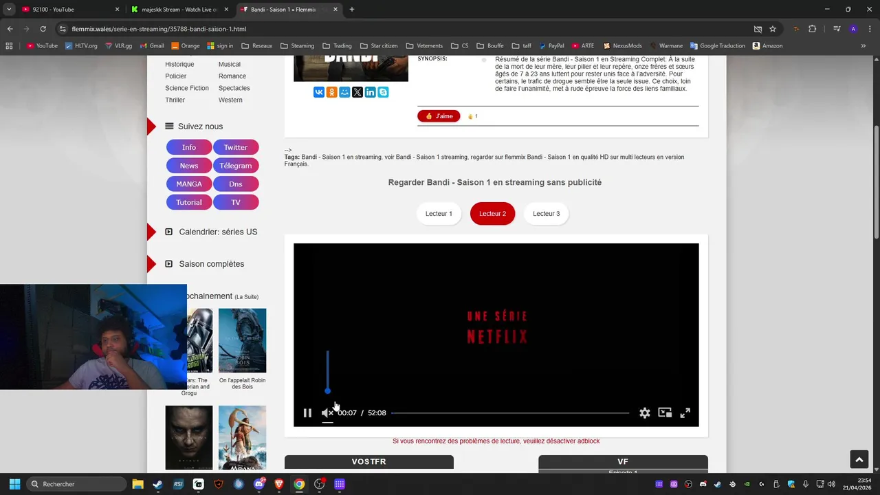Click the J'aime like button
The image size is (880, 495).
coord(439,116)
